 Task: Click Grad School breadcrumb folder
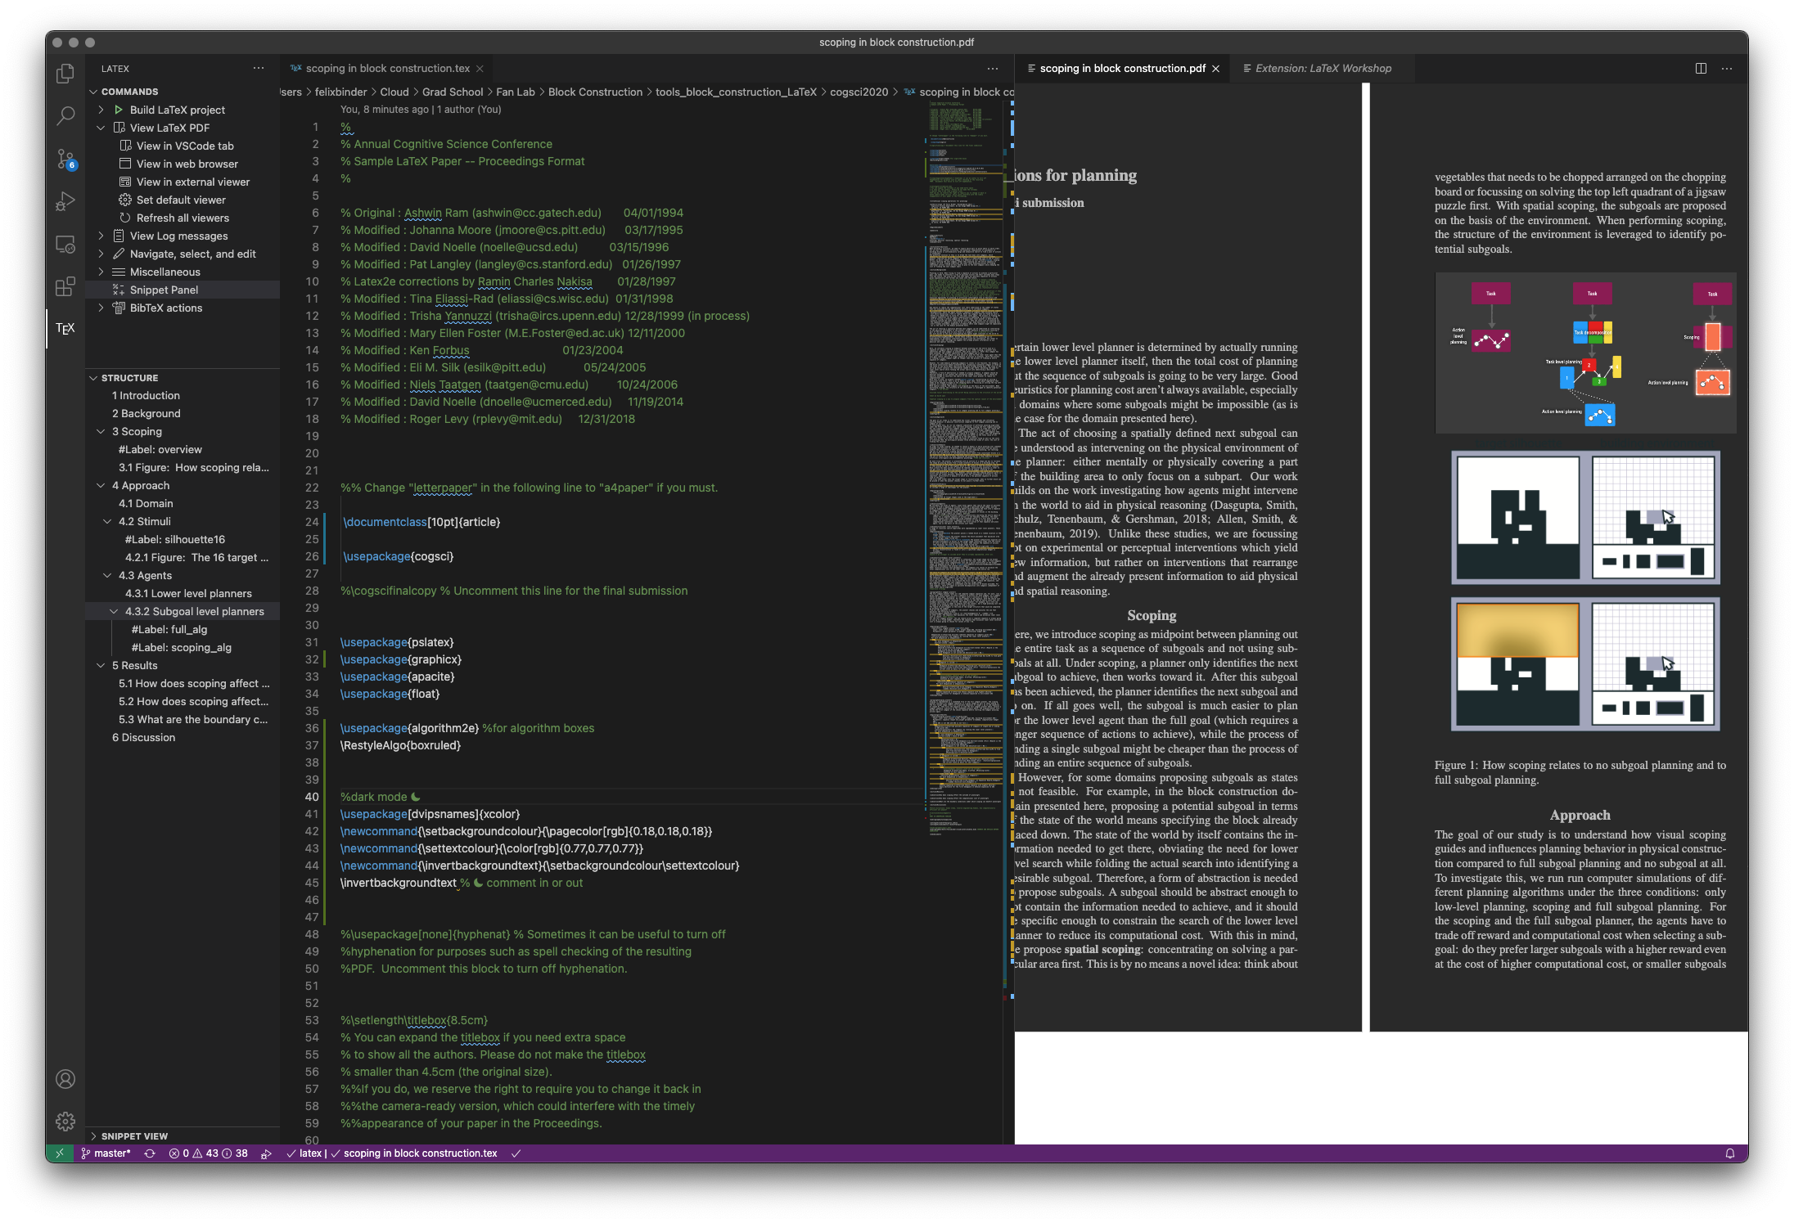(452, 92)
